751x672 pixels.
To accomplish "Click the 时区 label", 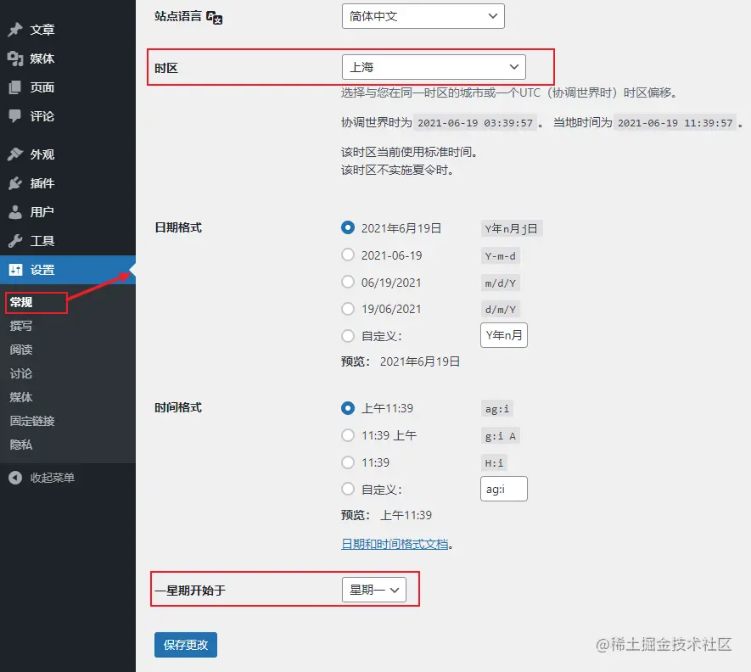I will click(166, 68).
